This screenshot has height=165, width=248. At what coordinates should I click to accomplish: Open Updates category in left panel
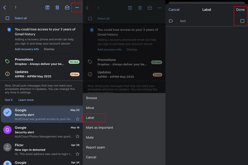pos(42,74)
